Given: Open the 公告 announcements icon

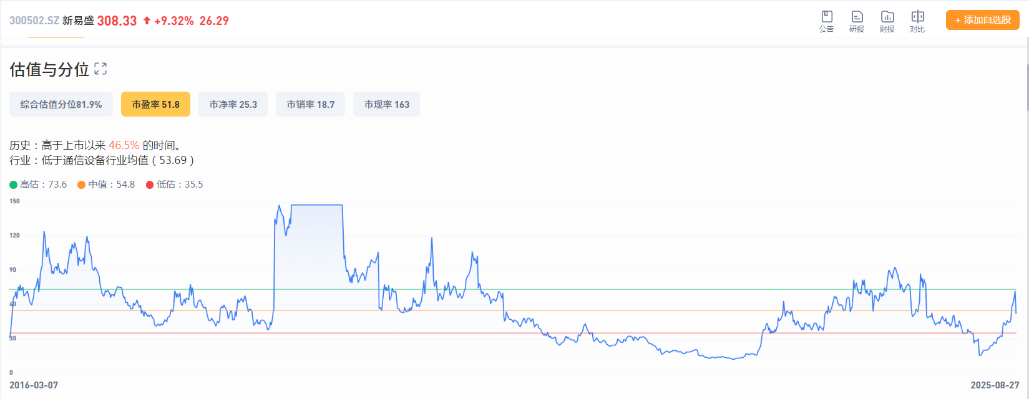Looking at the screenshot, I should point(826,21).
